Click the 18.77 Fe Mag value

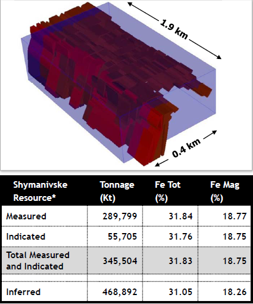[235, 216]
